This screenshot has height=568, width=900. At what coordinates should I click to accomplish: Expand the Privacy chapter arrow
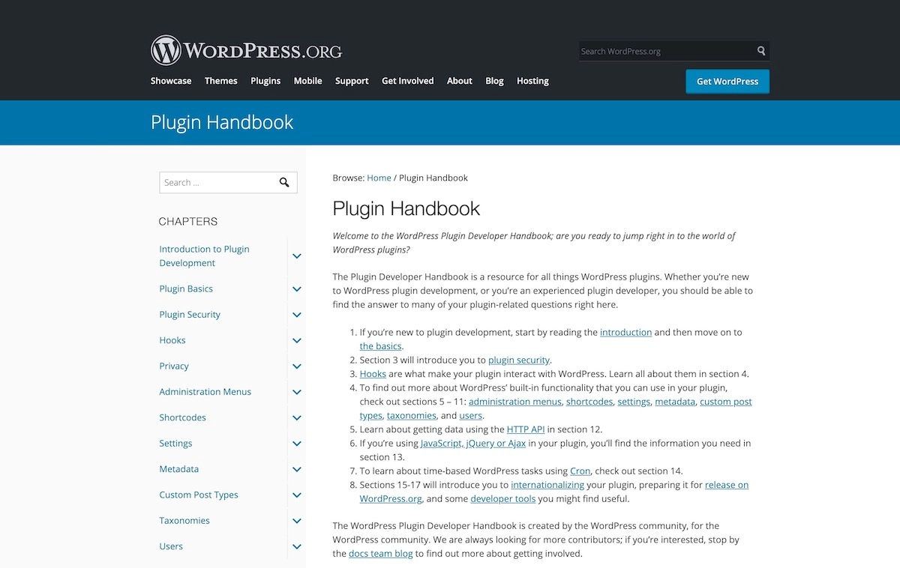click(x=297, y=366)
